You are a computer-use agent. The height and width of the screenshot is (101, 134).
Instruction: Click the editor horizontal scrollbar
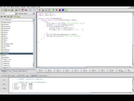pyautogui.click(x=63, y=67)
